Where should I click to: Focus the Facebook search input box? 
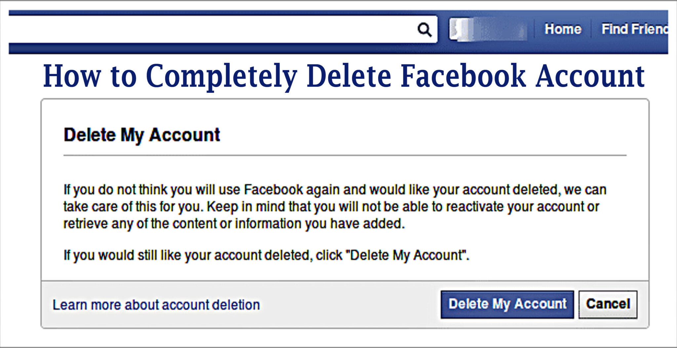coord(212,29)
